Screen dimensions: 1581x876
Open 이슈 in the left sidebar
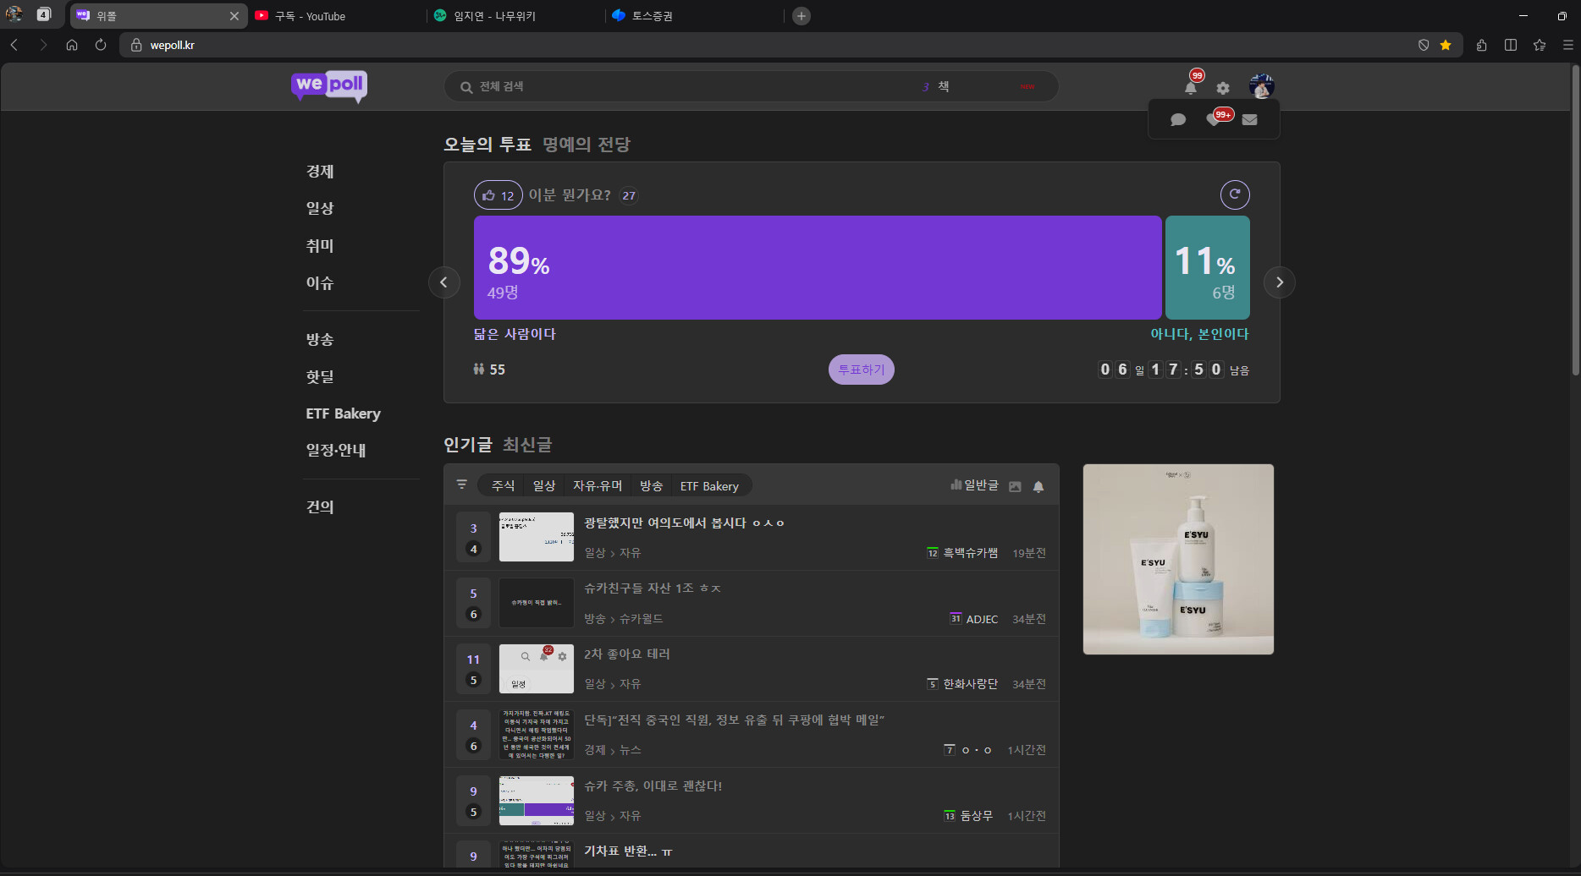pos(320,283)
